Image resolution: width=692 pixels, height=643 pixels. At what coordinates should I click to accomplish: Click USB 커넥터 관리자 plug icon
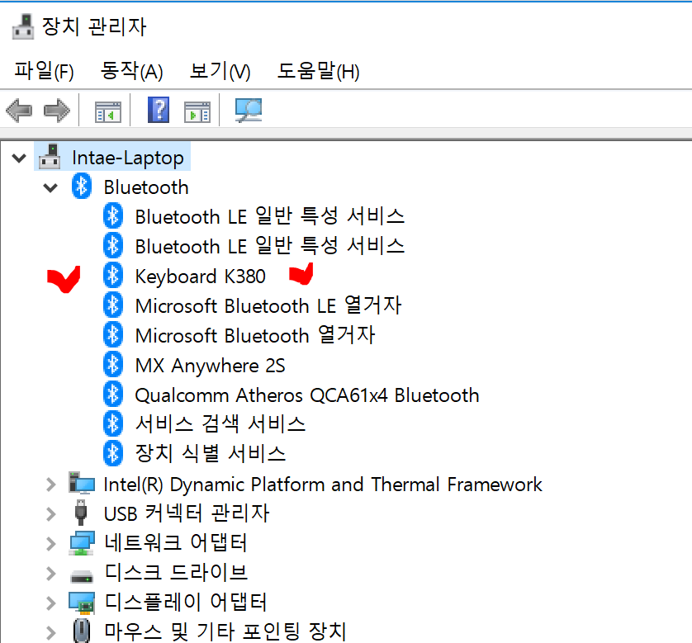point(81,513)
